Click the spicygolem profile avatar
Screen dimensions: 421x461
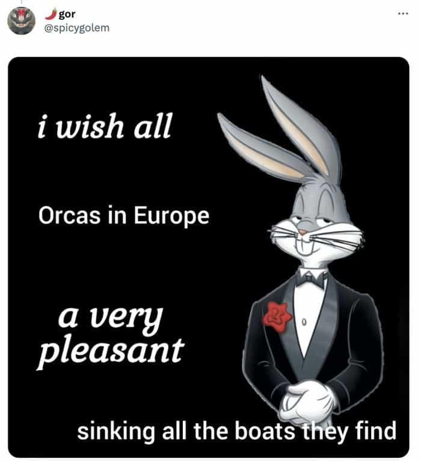point(21,20)
